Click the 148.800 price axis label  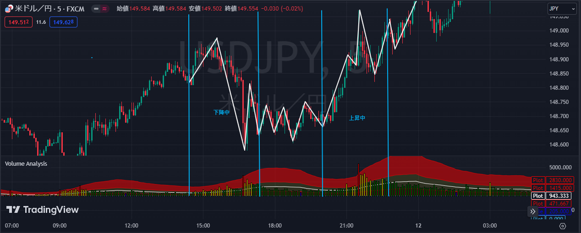click(x=559, y=88)
